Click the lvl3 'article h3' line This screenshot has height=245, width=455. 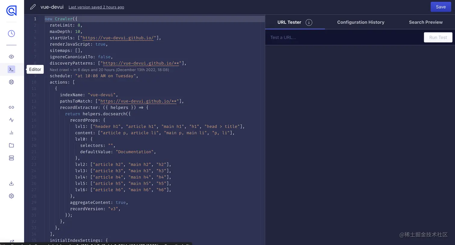[123, 170]
